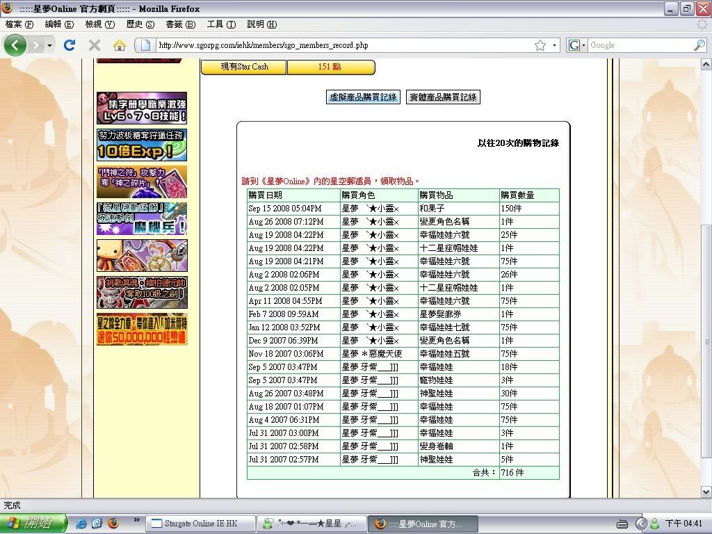Open the Google search engine selector
This screenshot has width=712, height=534.
tap(577, 45)
